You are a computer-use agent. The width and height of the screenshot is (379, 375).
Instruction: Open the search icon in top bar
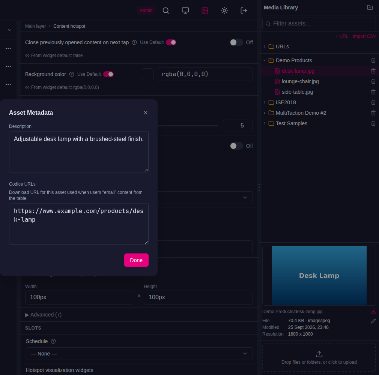[x=165, y=10]
